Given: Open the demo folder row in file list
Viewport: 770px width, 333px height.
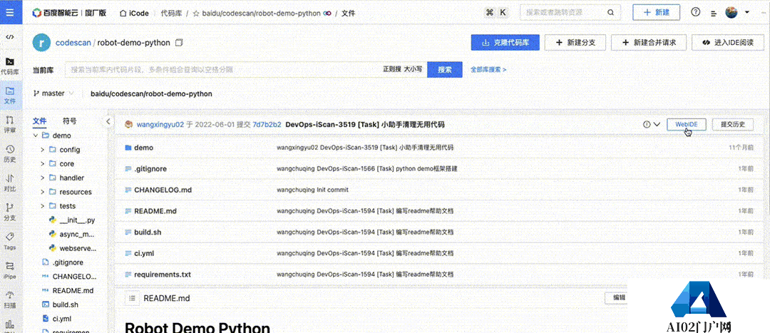Looking at the screenshot, I should click(438, 148).
